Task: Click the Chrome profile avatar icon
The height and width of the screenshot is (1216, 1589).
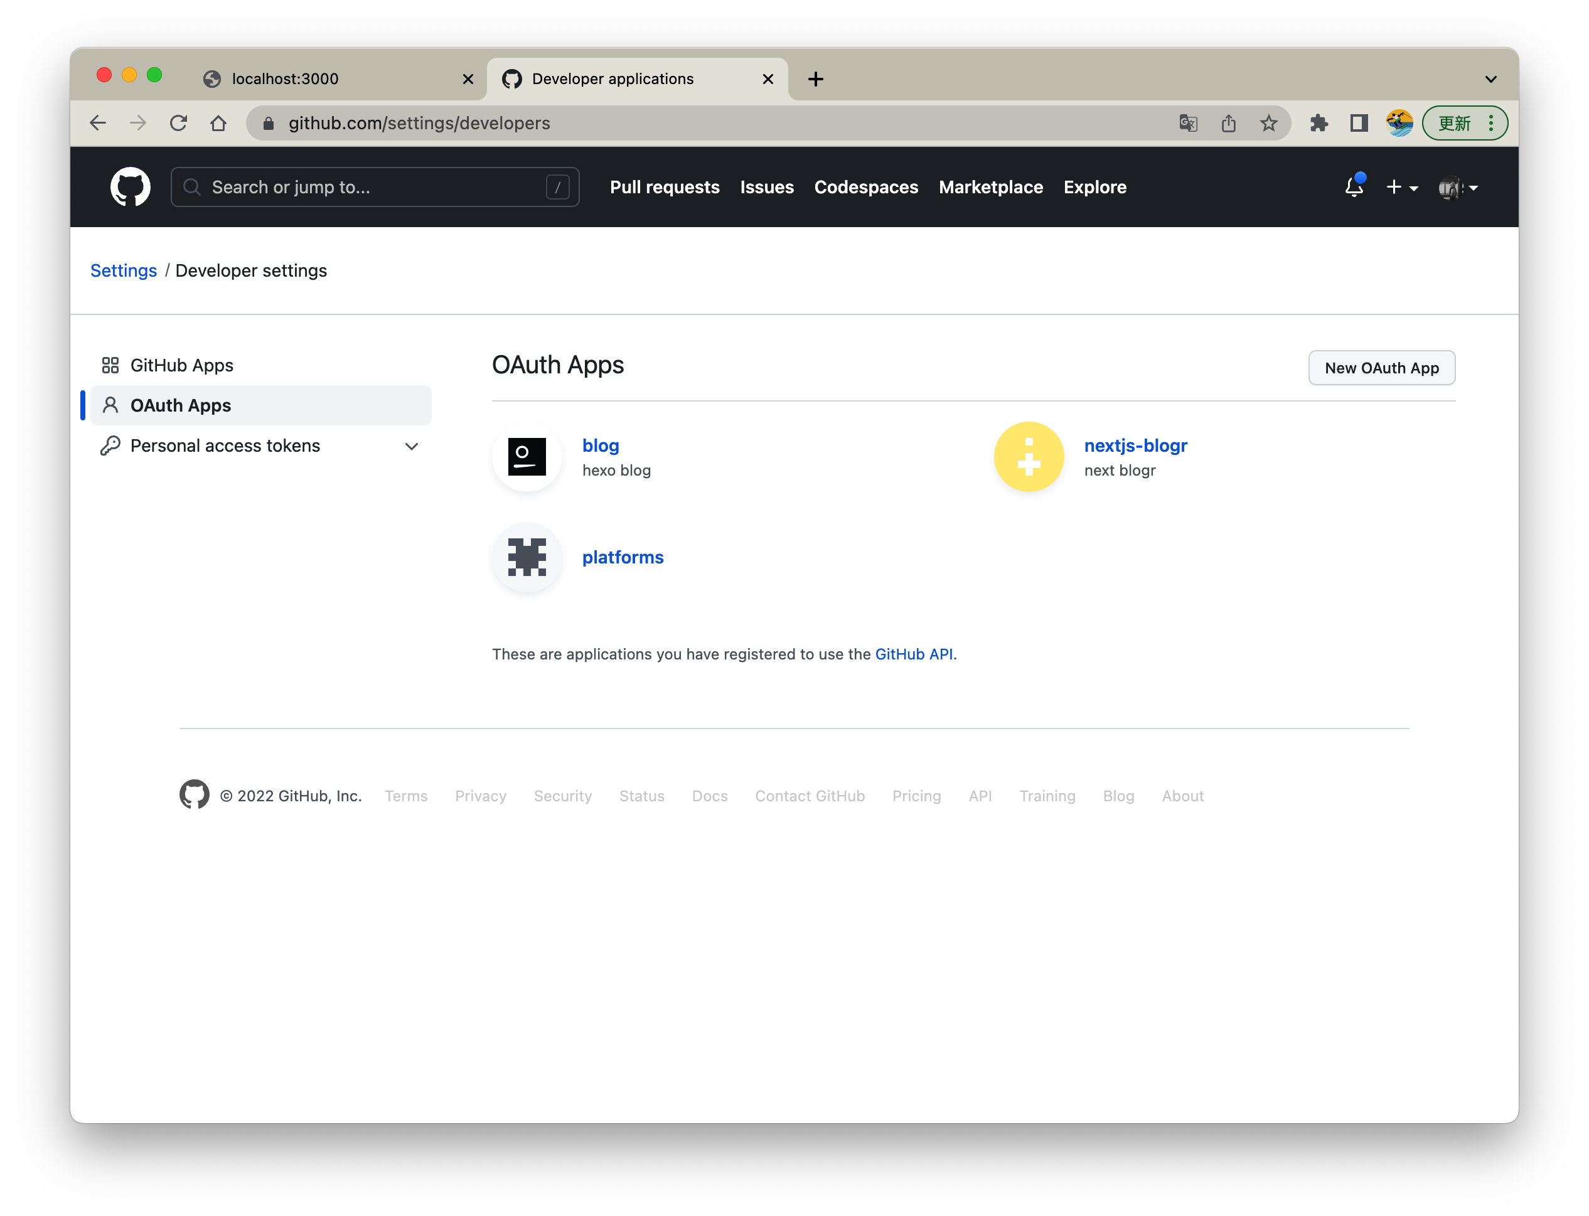Action: pyautogui.click(x=1399, y=123)
